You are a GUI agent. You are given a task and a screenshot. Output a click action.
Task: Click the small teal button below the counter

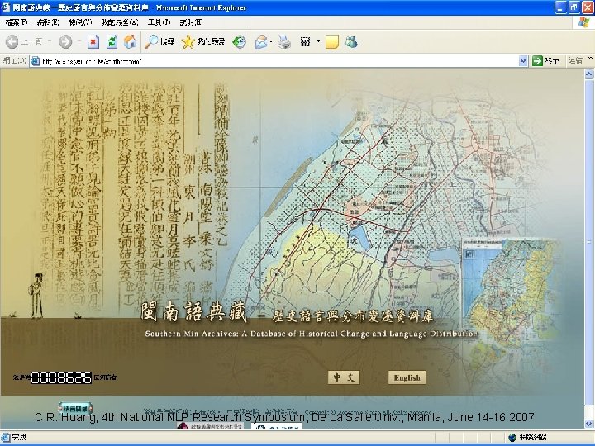click(75, 408)
